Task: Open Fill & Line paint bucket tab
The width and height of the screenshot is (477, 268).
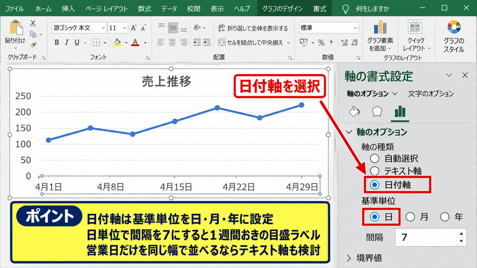Action: (354, 111)
